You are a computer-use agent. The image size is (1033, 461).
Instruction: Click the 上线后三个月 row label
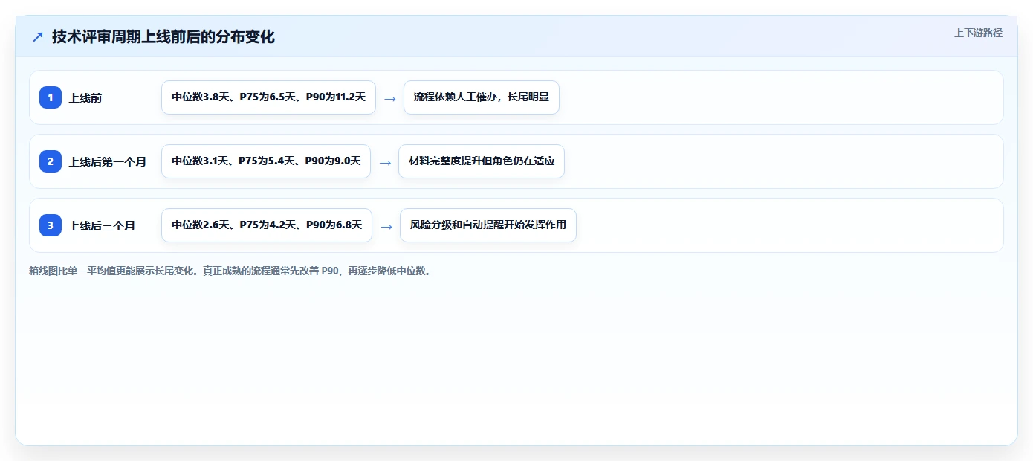pos(103,226)
